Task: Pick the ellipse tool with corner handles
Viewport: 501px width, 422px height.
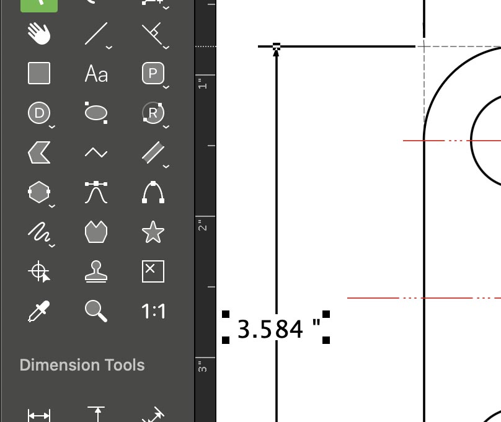Action: click(96, 112)
